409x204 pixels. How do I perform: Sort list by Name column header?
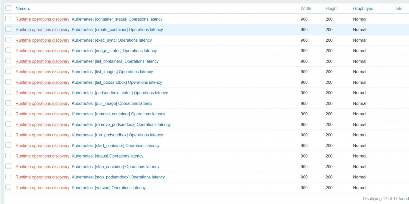21,9
